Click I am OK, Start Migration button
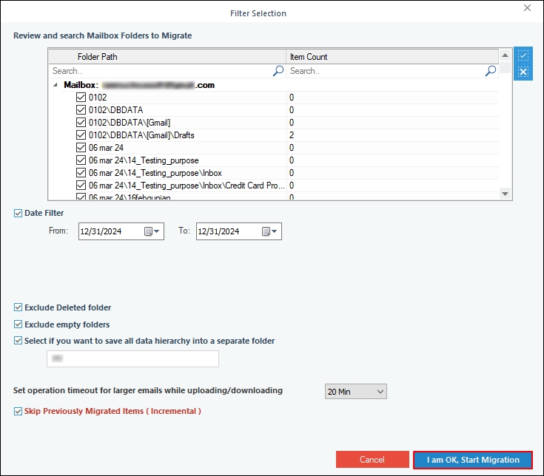Screen dimensions: 544x476 (x=473, y=460)
